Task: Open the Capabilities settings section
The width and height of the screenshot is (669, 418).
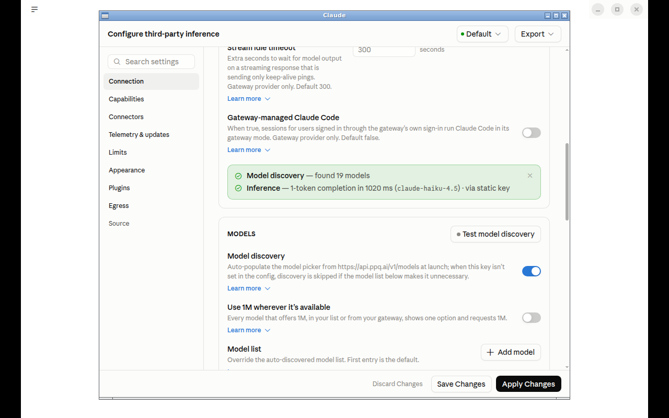Action: pos(151,99)
